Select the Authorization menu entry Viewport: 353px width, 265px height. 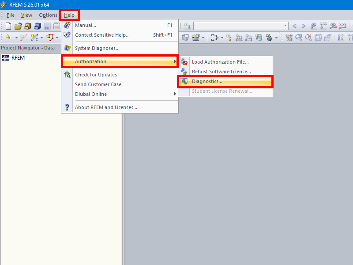[120, 61]
